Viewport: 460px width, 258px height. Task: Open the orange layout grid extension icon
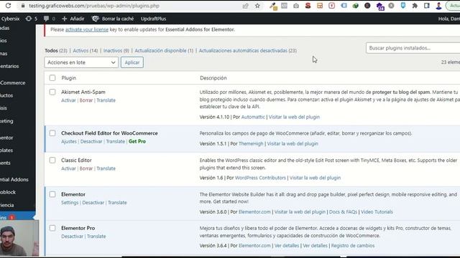pos(320,6)
